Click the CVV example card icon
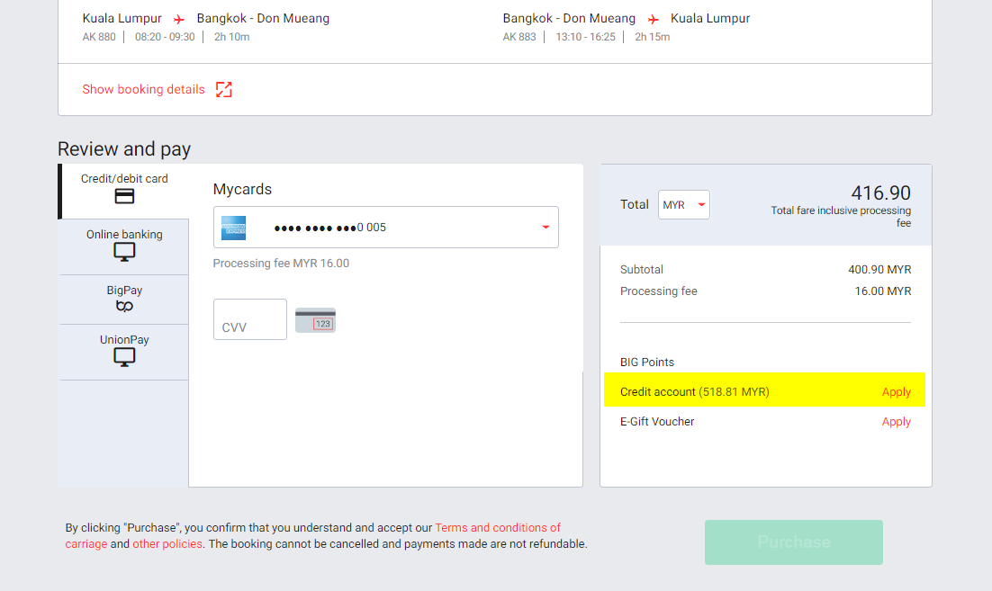The height and width of the screenshot is (591, 992). [315, 319]
